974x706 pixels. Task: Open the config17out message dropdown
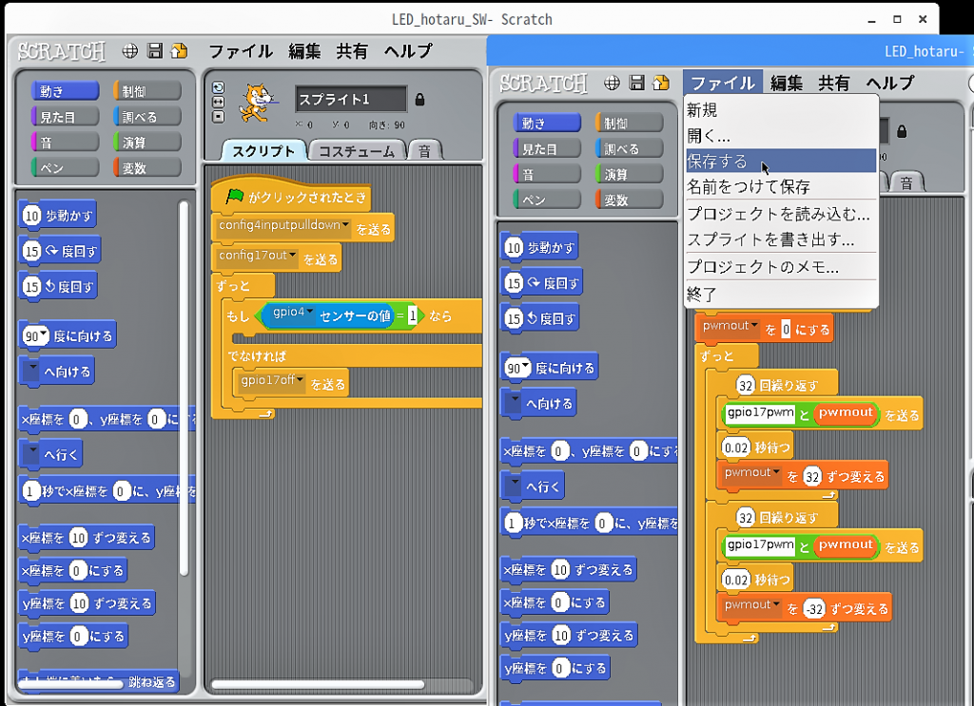pos(293,255)
